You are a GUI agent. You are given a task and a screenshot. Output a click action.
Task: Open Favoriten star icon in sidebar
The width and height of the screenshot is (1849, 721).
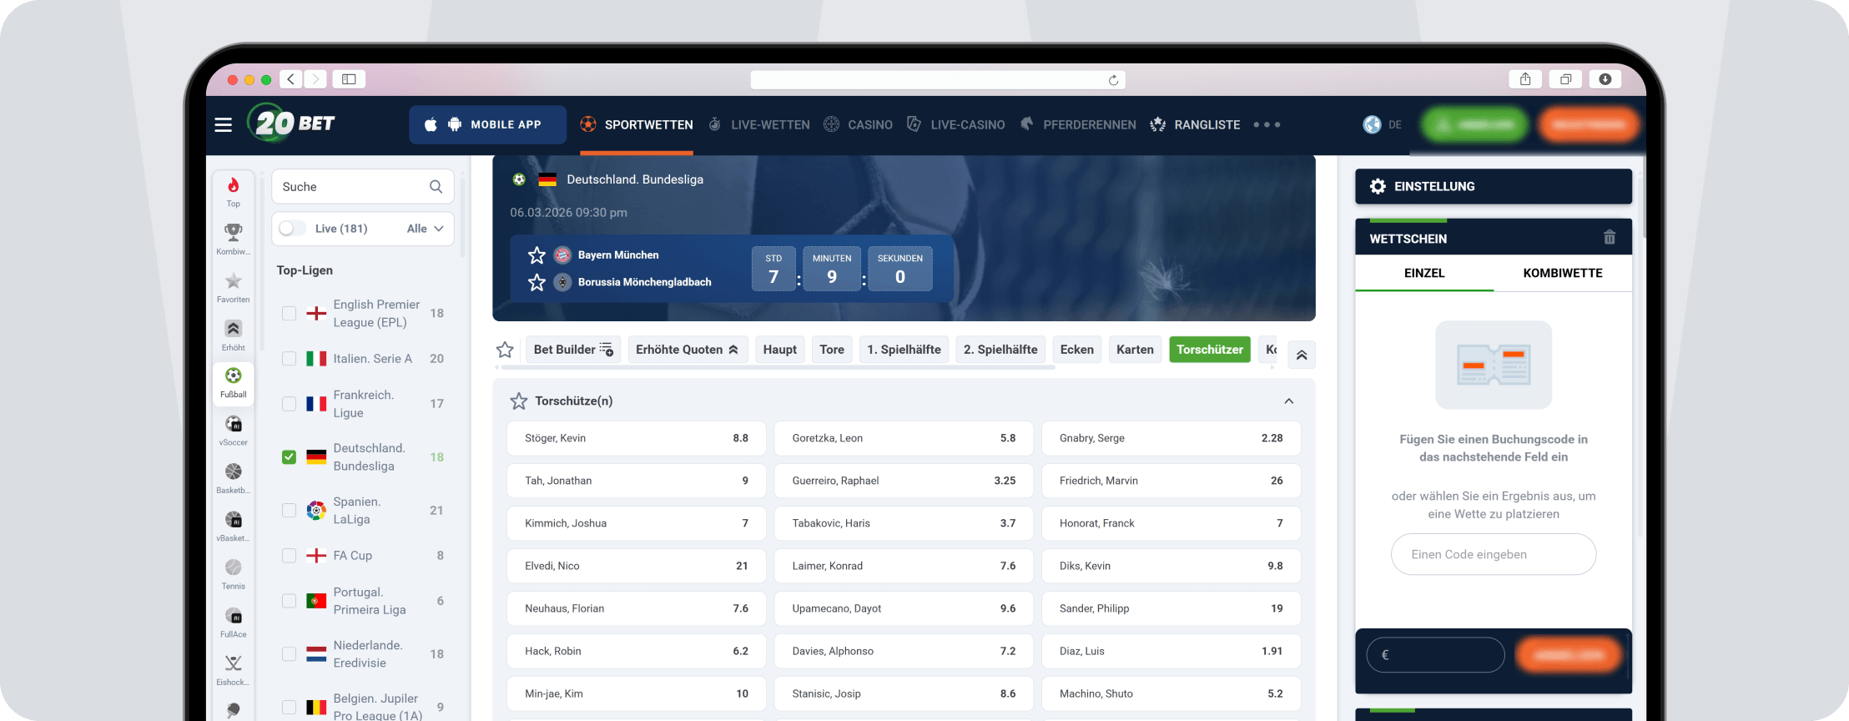234,280
